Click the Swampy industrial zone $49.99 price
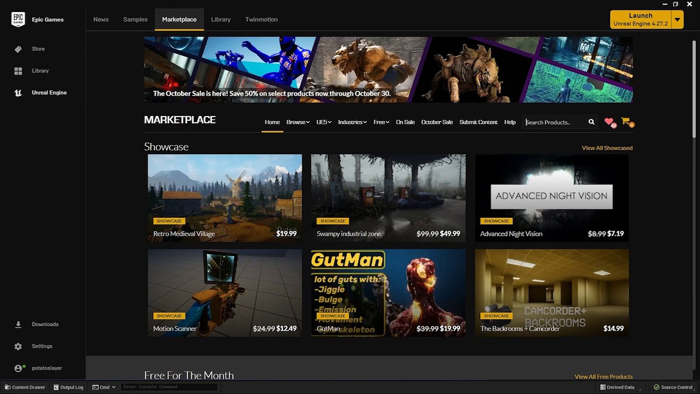The width and height of the screenshot is (700, 394). tap(450, 234)
